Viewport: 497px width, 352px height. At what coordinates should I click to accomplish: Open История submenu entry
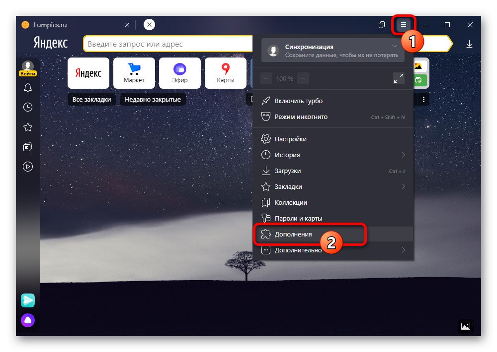(x=333, y=155)
